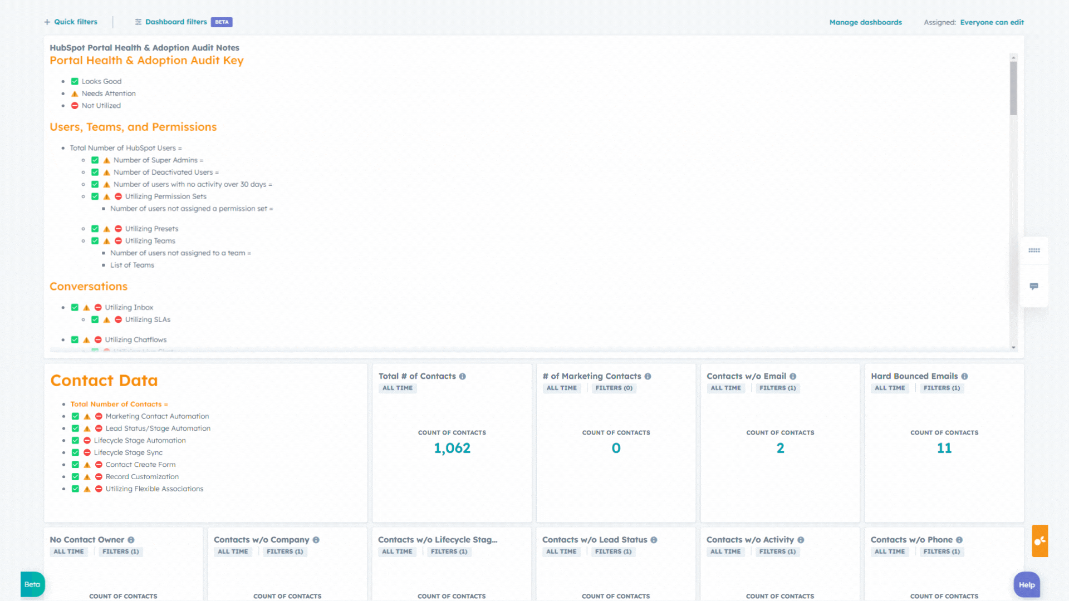Click info icon beside No Contact Owner

click(x=131, y=540)
